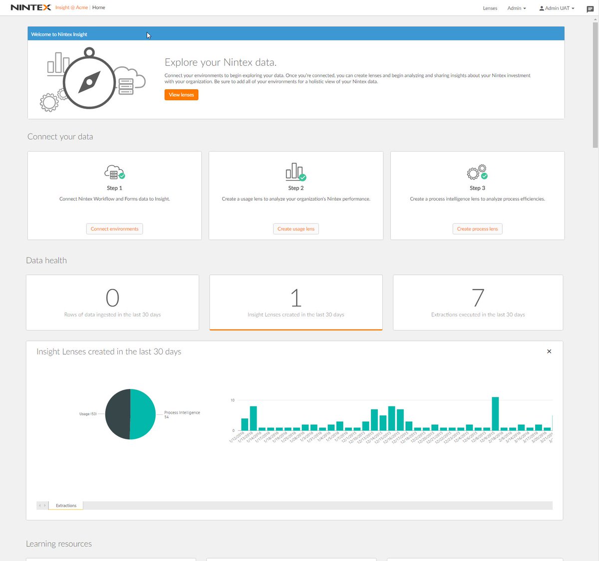
Task: Close the Insight Lenses chart panel
Action: tap(549, 352)
